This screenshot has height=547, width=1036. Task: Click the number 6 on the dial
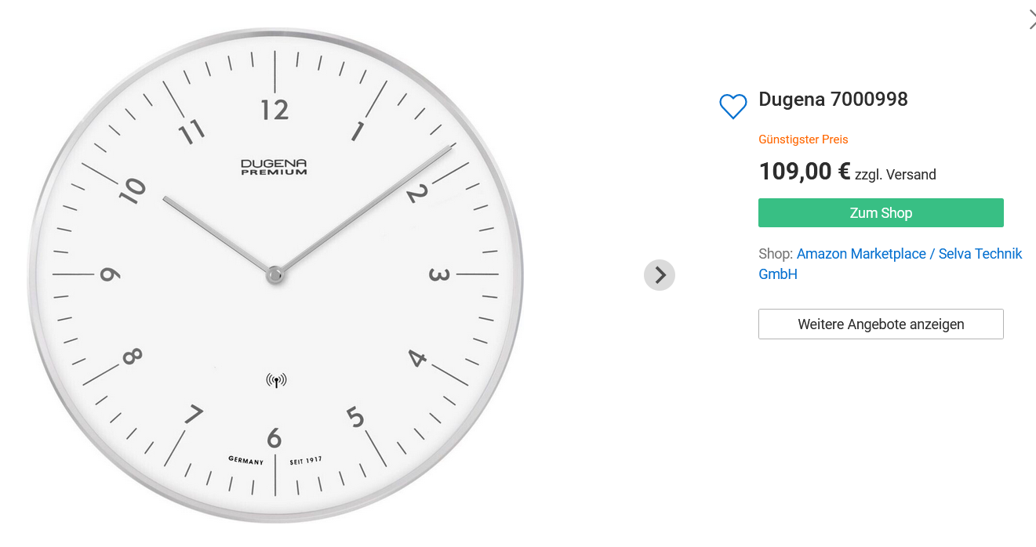tap(274, 438)
